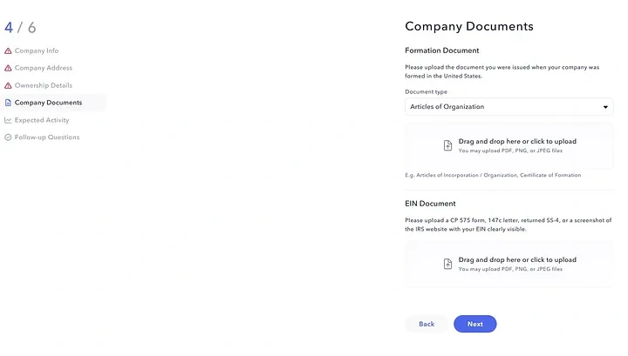The height and width of the screenshot is (356, 628).
Task: Select the Company Documents step
Action: click(48, 103)
